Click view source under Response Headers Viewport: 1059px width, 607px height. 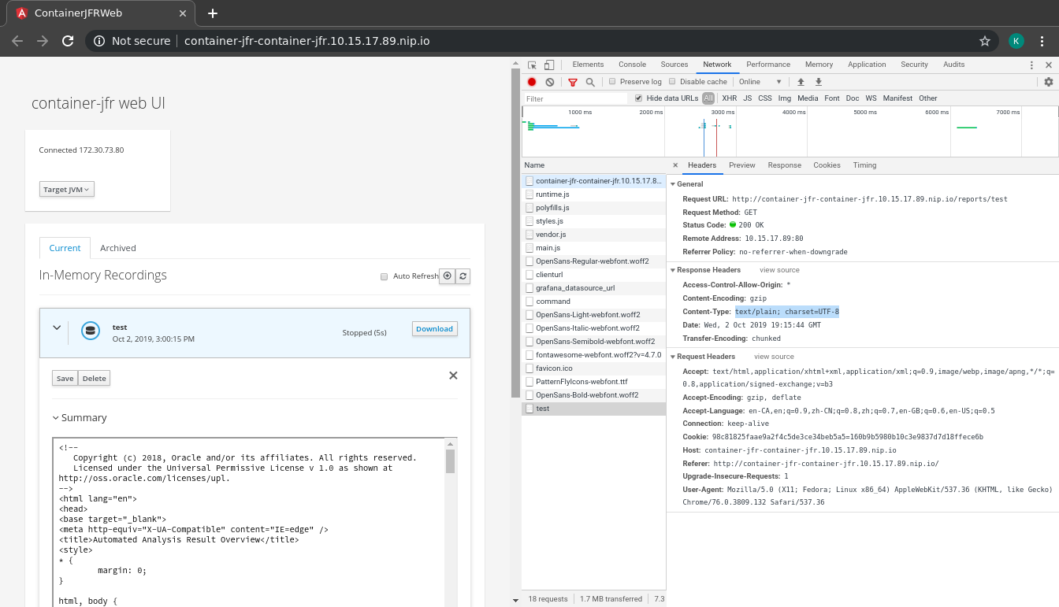tap(779, 270)
